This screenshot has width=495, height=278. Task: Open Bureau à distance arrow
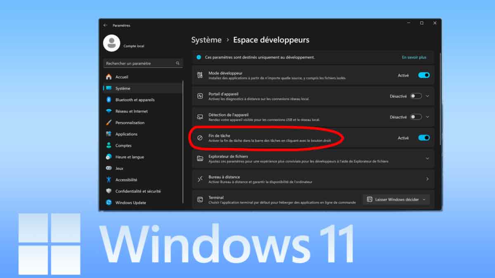click(x=427, y=179)
